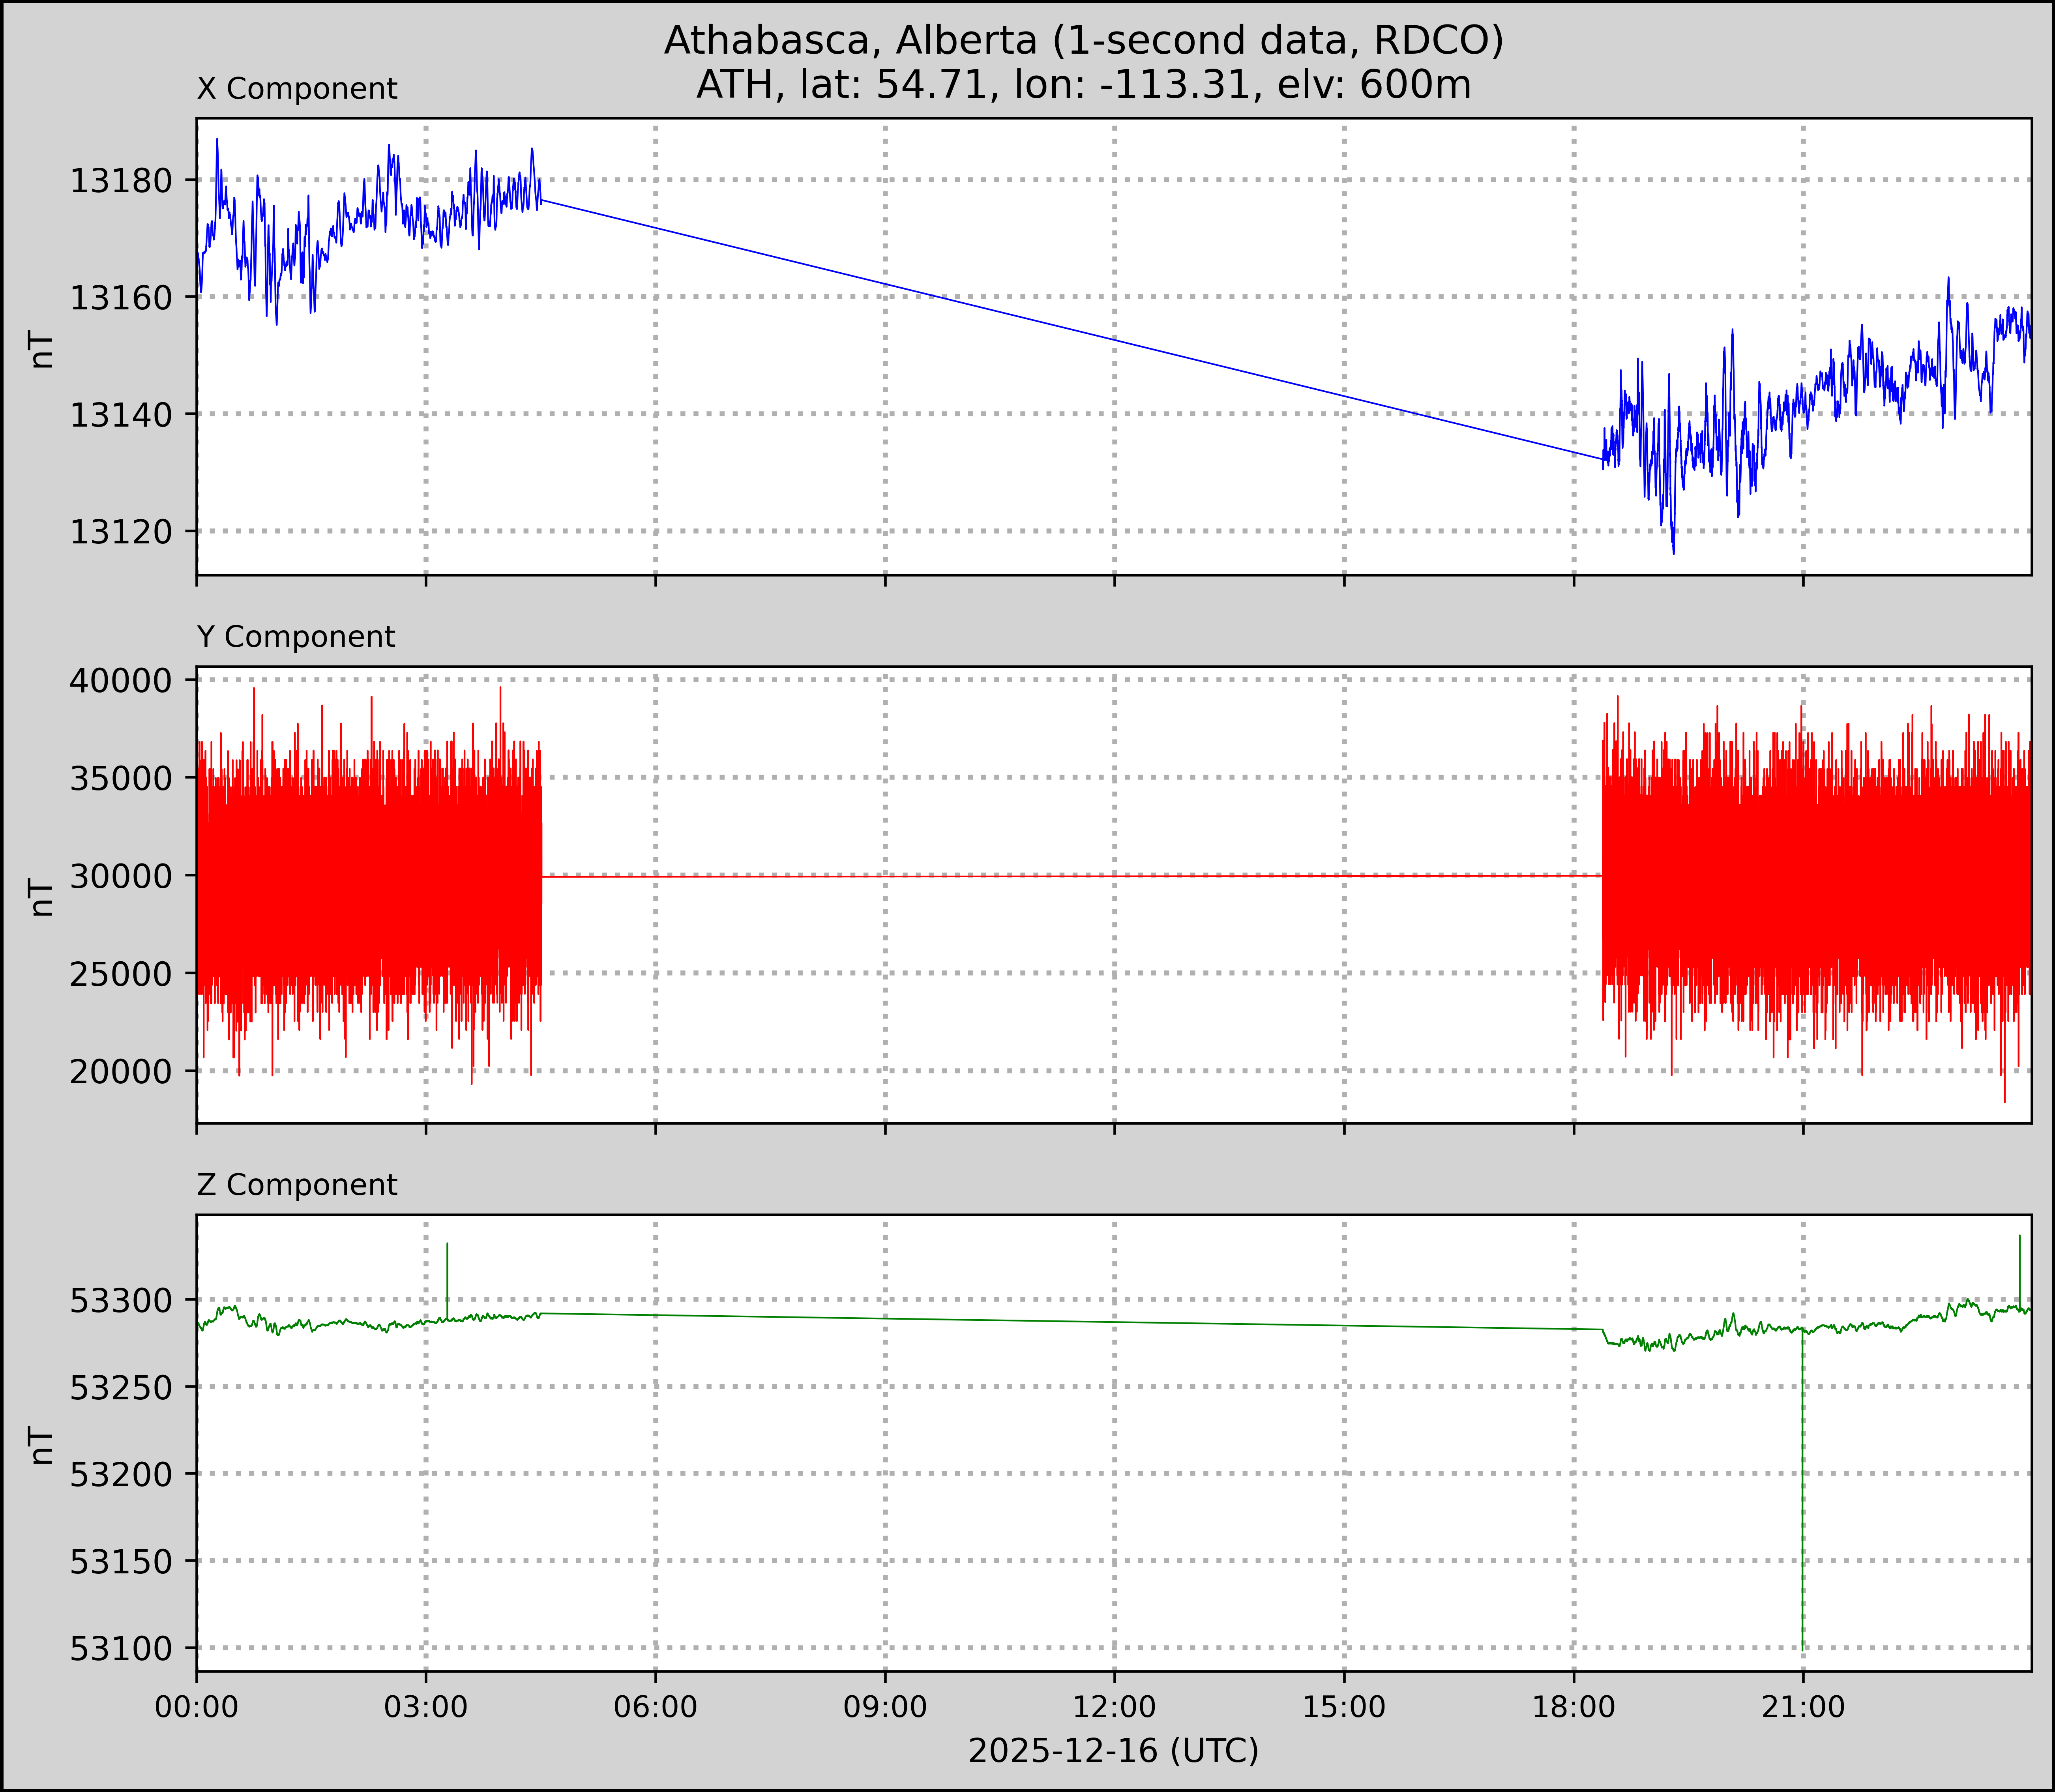Click the 00:00 time axis label

[196, 1707]
